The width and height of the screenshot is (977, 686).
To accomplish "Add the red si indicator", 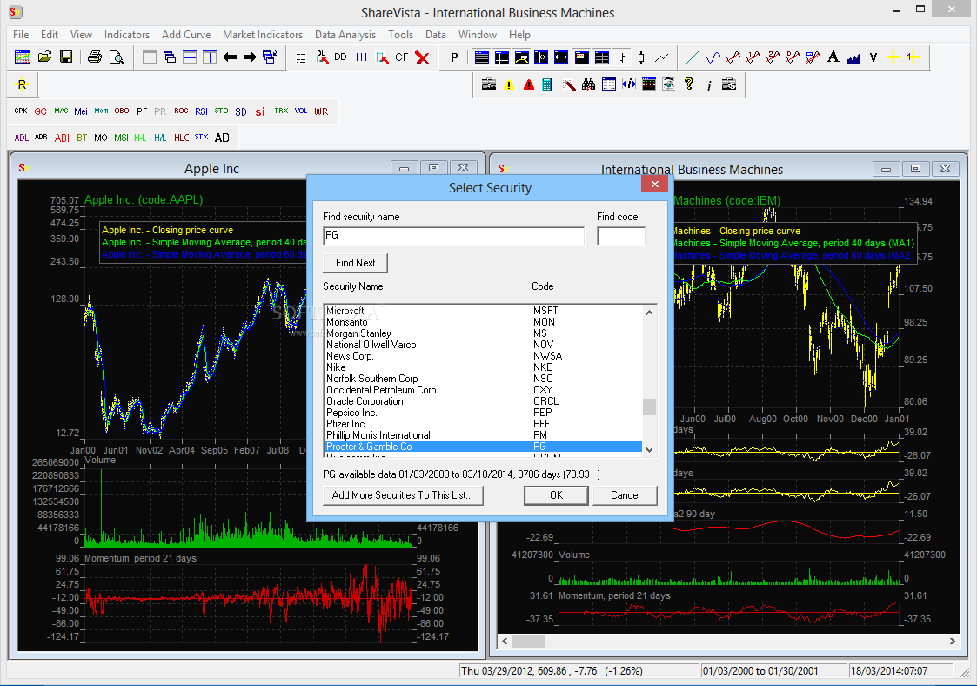I will 260,111.
